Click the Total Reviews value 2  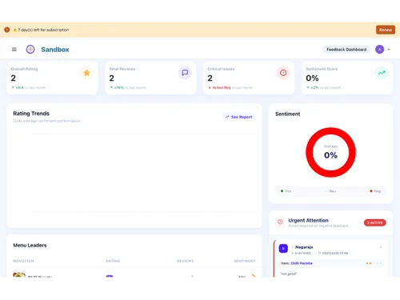pos(112,78)
